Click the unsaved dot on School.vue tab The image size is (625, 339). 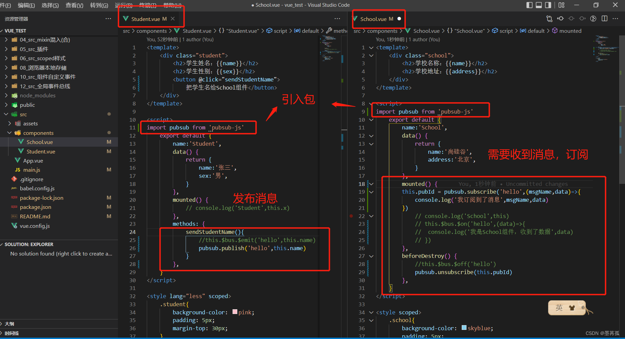pos(399,19)
